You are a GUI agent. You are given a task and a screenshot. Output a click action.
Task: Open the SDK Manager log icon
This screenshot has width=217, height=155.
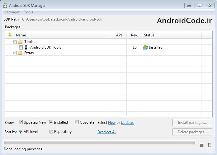click(x=210, y=145)
